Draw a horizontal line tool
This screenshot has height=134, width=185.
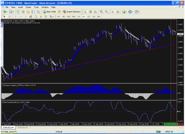coord(21,17)
